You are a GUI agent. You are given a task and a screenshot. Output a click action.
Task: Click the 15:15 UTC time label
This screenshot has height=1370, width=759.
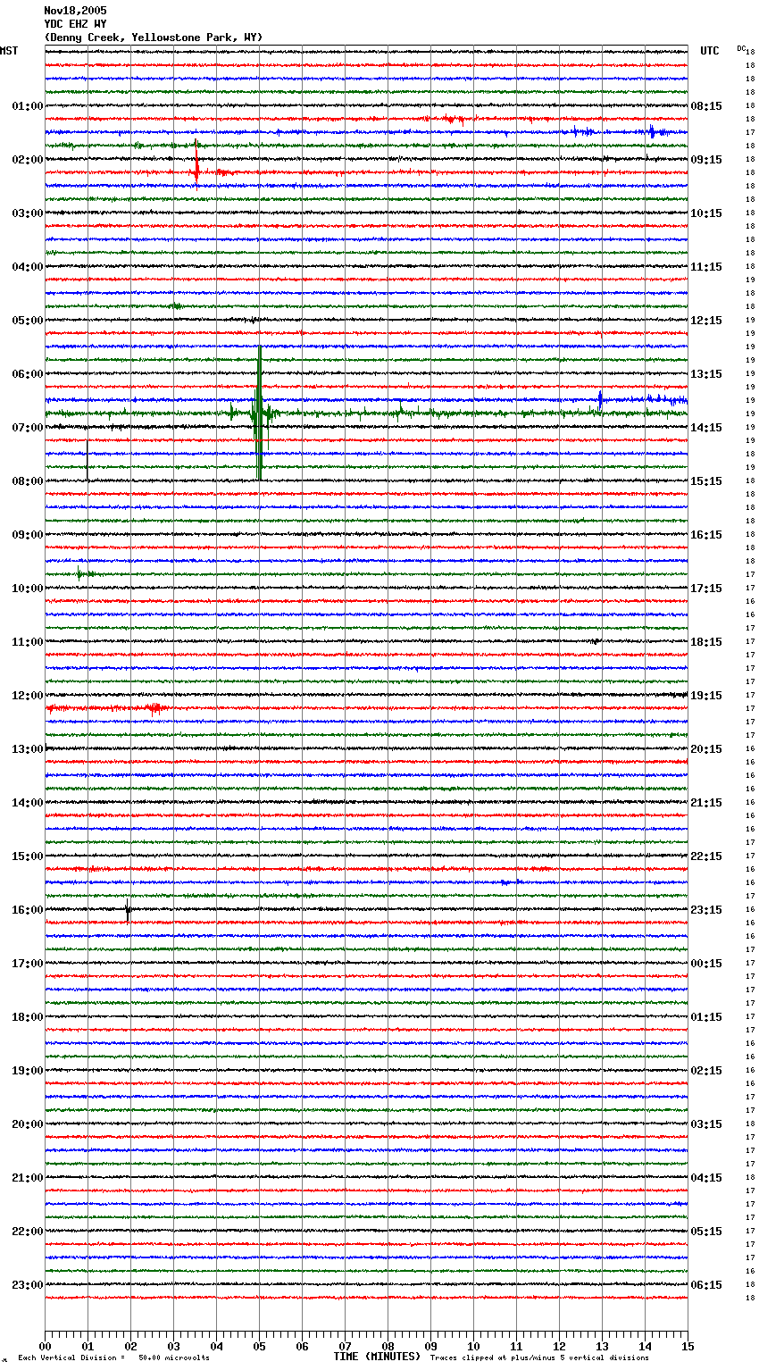(706, 481)
